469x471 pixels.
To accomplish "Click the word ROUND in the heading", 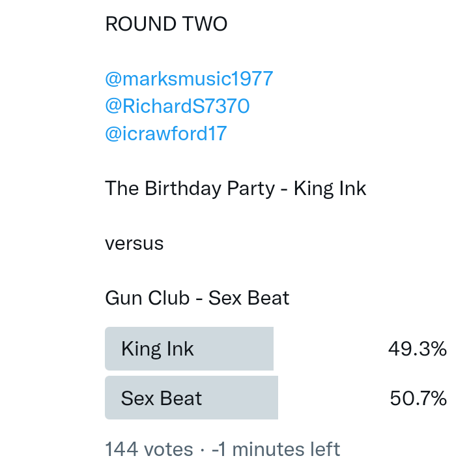I will click(x=135, y=24).
